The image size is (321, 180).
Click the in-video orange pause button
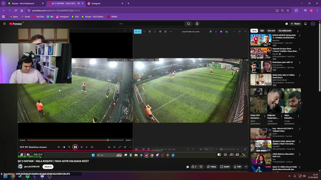(x=75, y=147)
